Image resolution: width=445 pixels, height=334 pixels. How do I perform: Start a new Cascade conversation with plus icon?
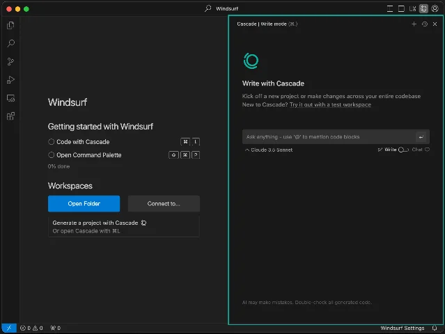(x=414, y=24)
